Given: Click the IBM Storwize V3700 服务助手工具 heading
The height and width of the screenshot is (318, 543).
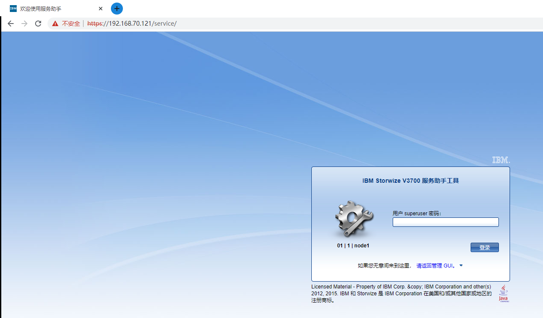Looking at the screenshot, I should click(411, 181).
